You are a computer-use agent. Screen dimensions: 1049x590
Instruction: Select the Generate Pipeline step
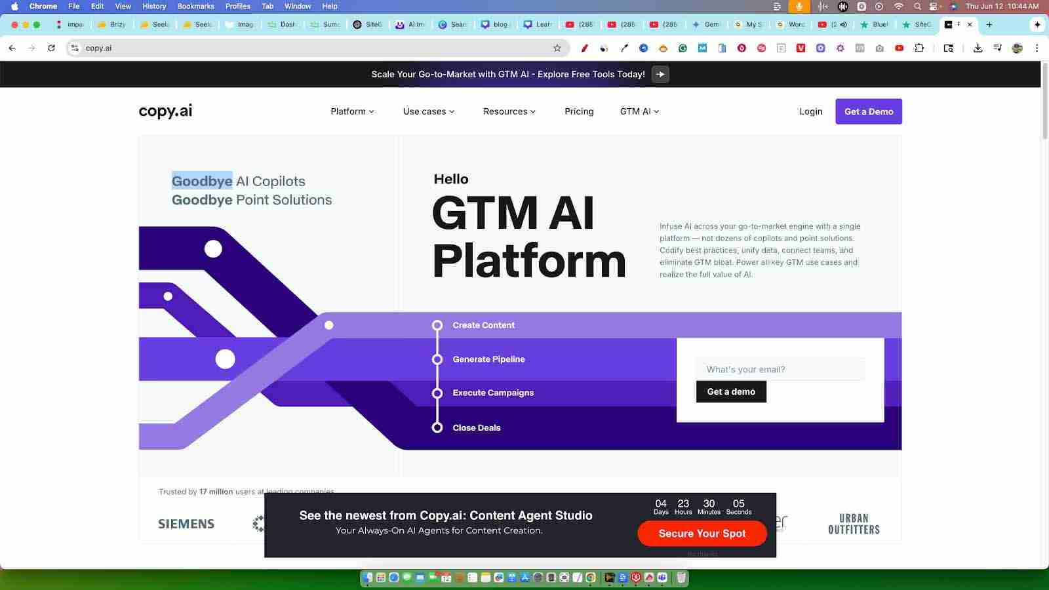coord(488,359)
